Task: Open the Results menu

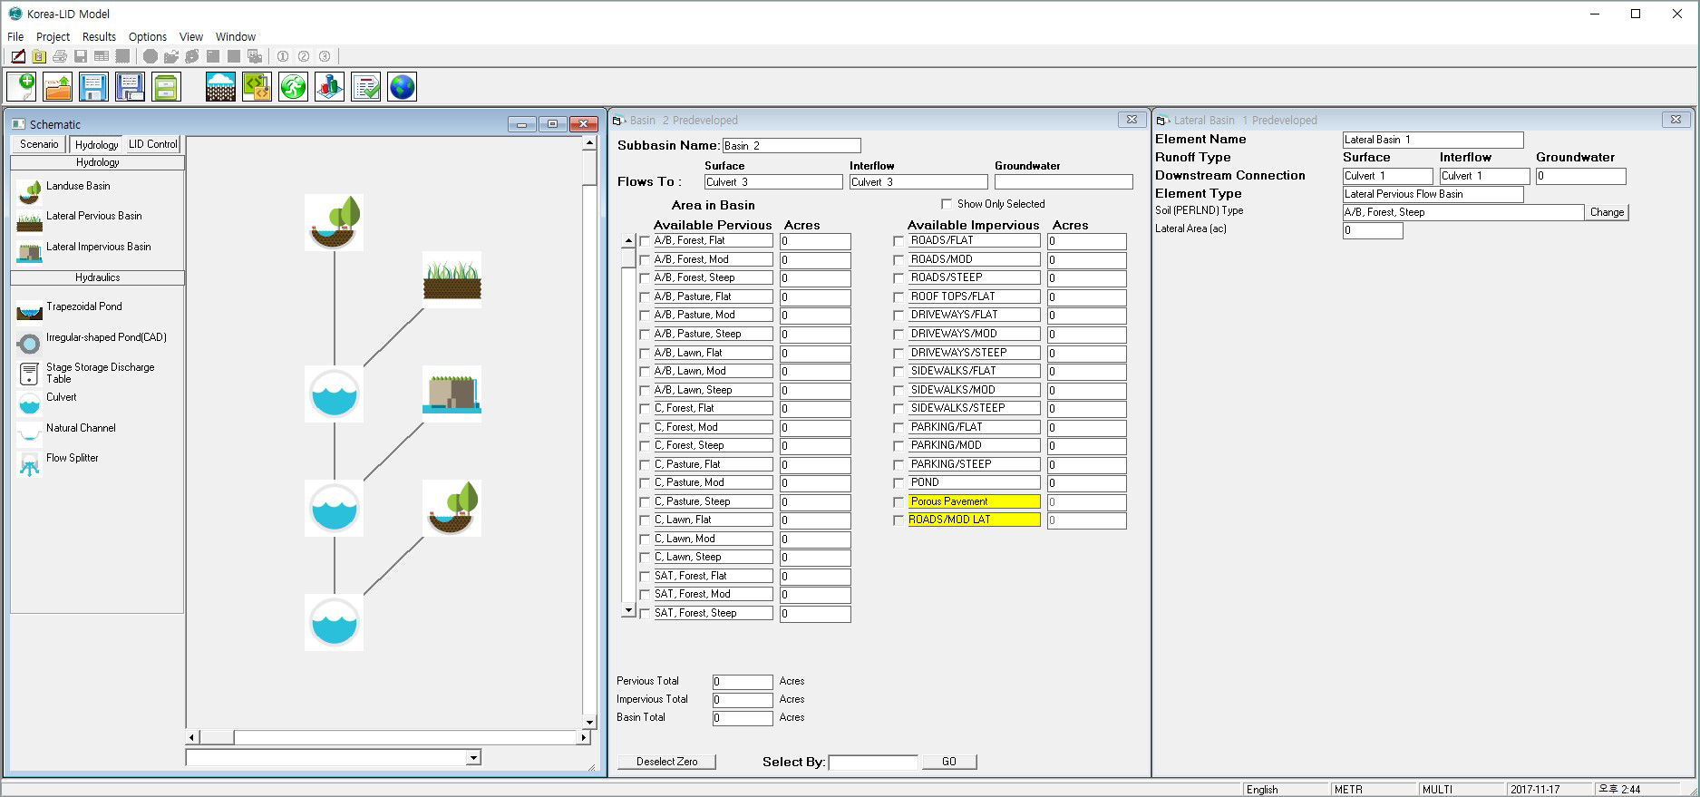Action: pos(99,37)
